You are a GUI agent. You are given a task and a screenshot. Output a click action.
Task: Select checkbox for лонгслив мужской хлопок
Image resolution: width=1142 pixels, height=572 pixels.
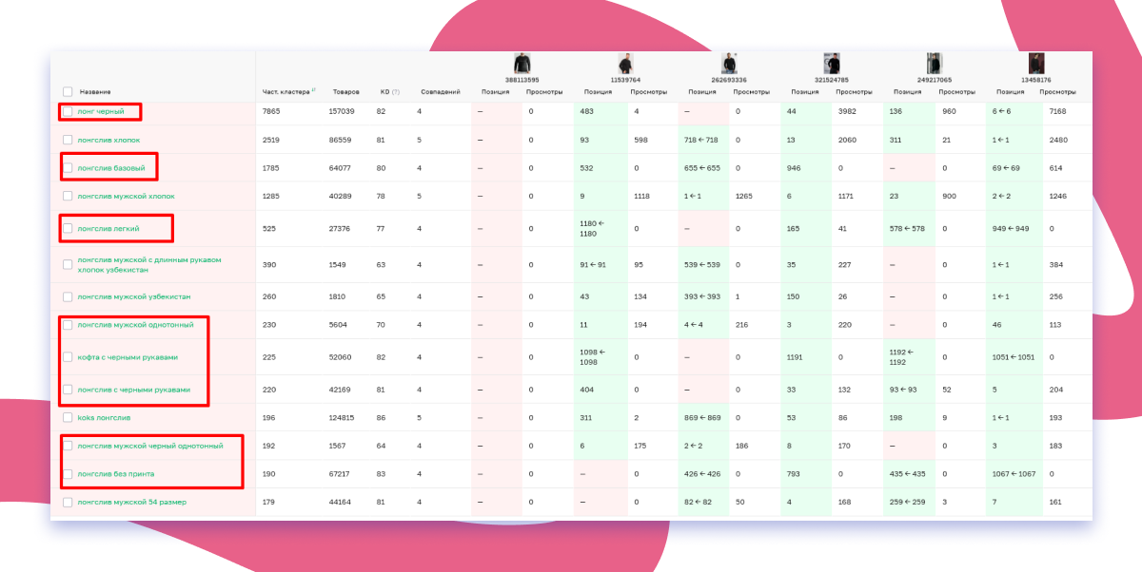click(68, 196)
